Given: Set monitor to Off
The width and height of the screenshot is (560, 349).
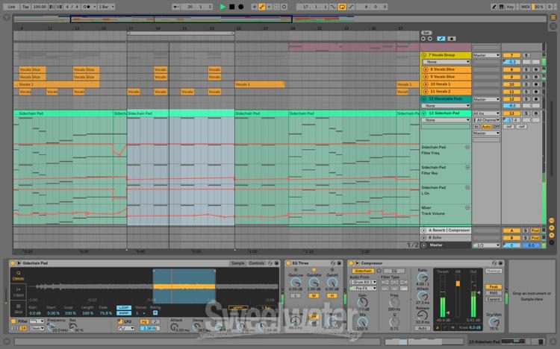Looking at the screenshot, I should pos(496,127).
